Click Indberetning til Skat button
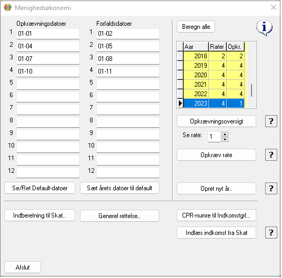 tap(40, 215)
